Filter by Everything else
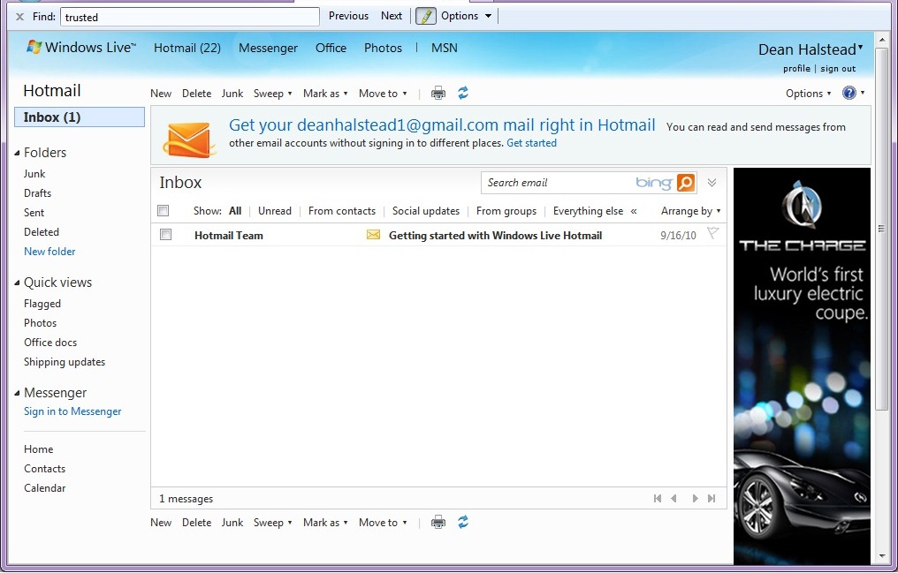 point(588,212)
